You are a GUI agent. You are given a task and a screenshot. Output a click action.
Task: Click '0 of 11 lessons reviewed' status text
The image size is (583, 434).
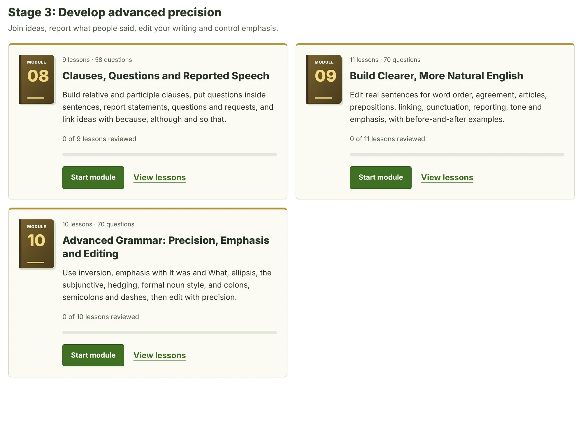[x=387, y=139]
